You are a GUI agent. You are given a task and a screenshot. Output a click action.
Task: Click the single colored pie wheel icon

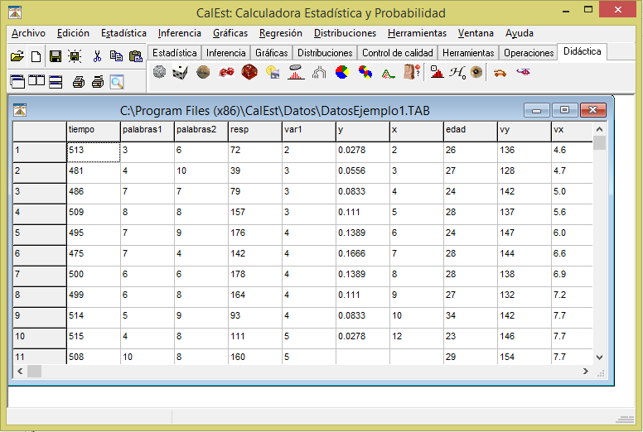[342, 72]
